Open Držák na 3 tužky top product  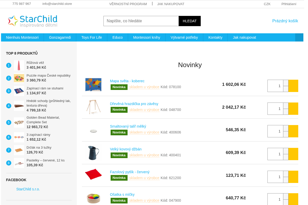coord(39,148)
